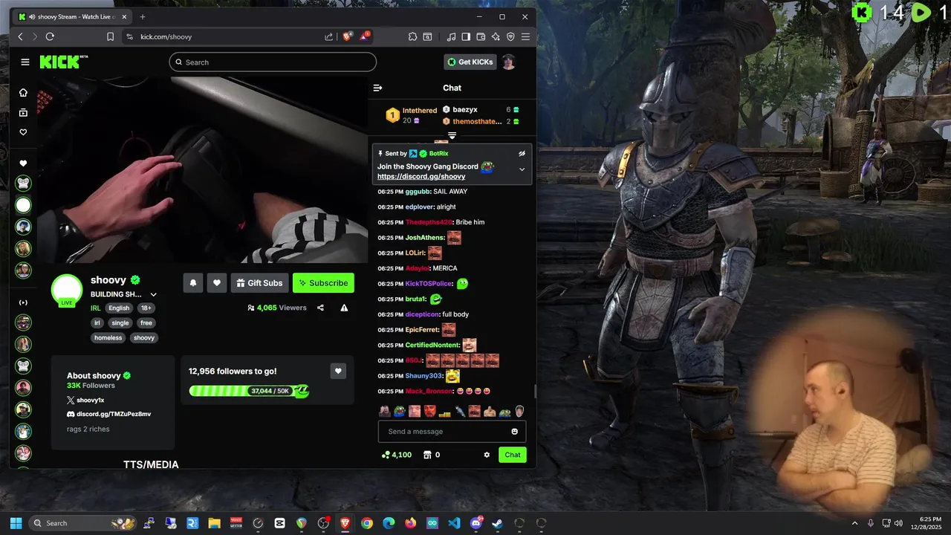
Task: Reload the page in the browser
Action: pyautogui.click(x=50, y=36)
